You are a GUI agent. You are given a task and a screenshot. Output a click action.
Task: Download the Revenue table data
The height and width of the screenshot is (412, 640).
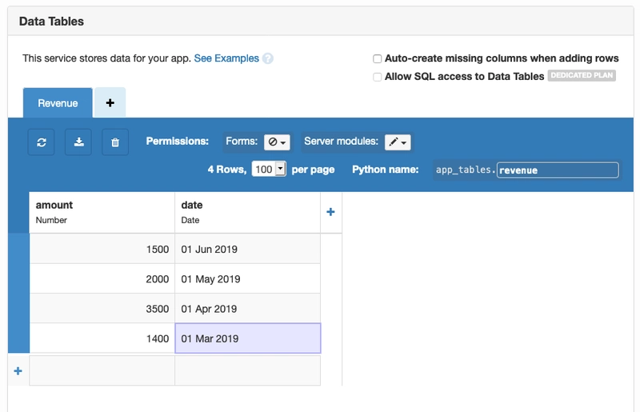point(78,142)
